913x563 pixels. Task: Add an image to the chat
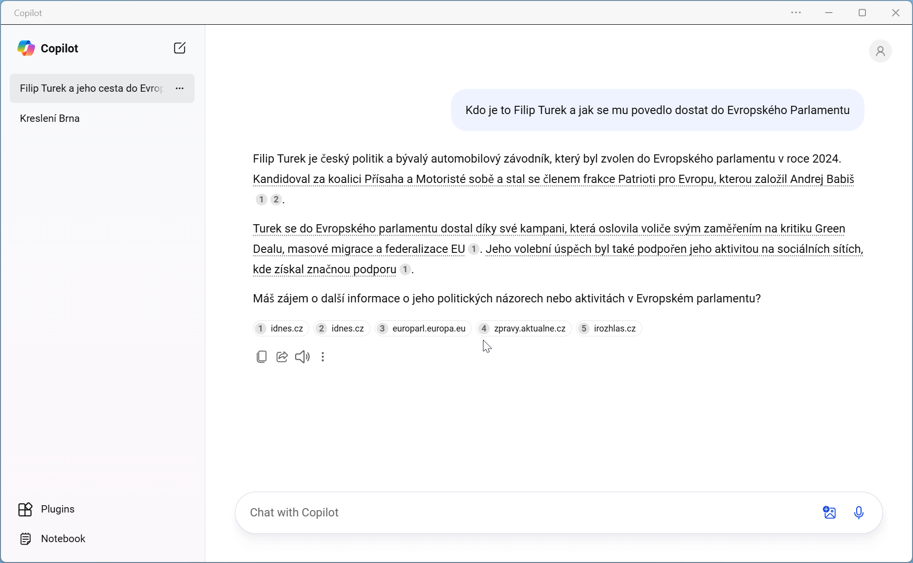830,513
